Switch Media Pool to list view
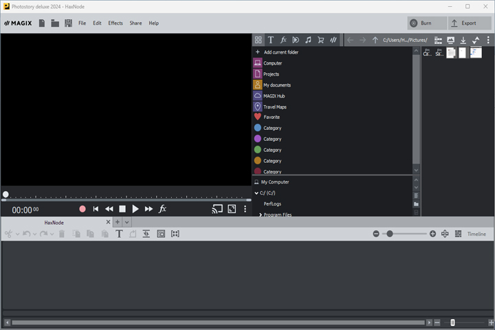495x330 pixels. coord(438,40)
